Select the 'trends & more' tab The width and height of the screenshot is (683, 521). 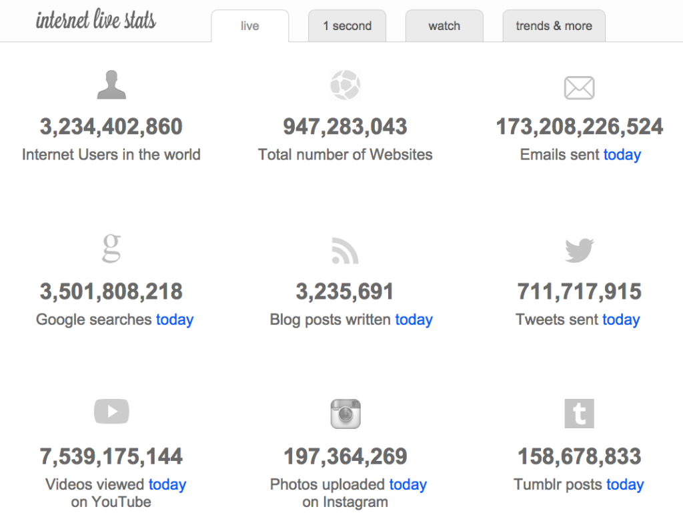[554, 26]
